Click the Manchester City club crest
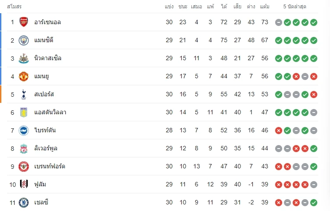Image resolution: width=330 pixels, height=211 pixels. click(x=24, y=40)
